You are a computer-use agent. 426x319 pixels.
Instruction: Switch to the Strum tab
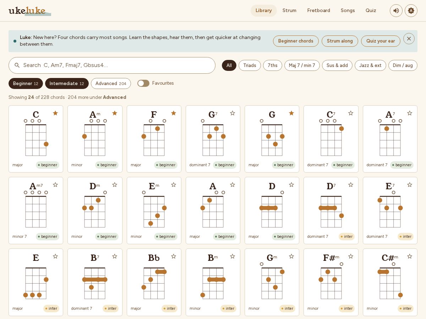coord(289,11)
